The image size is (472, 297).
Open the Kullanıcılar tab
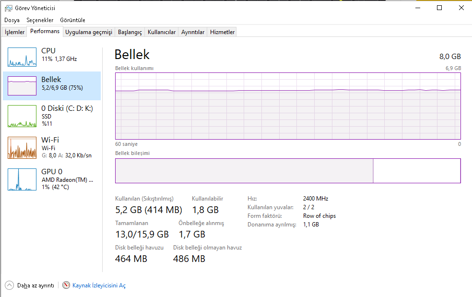pos(162,32)
